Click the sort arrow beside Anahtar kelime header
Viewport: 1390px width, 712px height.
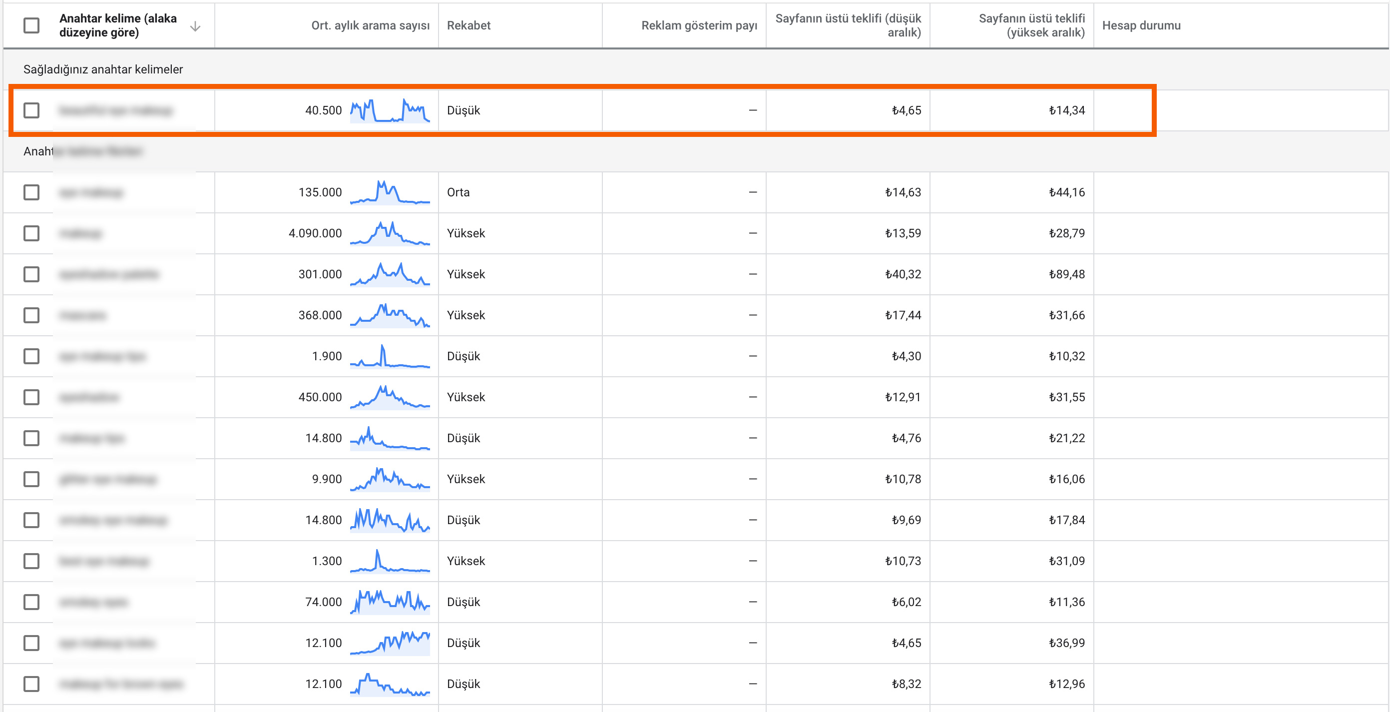click(195, 26)
